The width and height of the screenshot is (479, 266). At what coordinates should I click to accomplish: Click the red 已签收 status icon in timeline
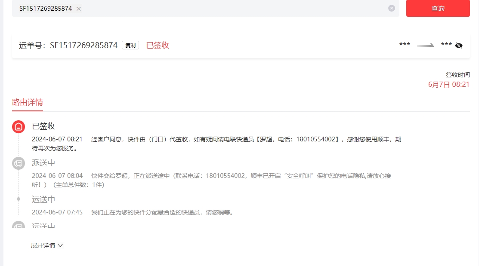19,127
